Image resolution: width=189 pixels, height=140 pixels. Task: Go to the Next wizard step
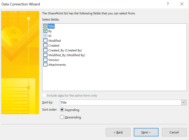pos(146,132)
